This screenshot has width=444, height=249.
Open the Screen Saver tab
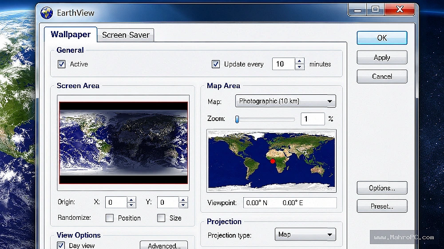click(126, 35)
